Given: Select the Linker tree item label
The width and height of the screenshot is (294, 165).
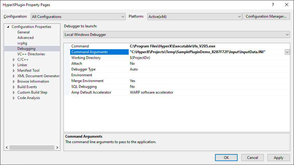Looking at the screenshot, I should 22,65.
